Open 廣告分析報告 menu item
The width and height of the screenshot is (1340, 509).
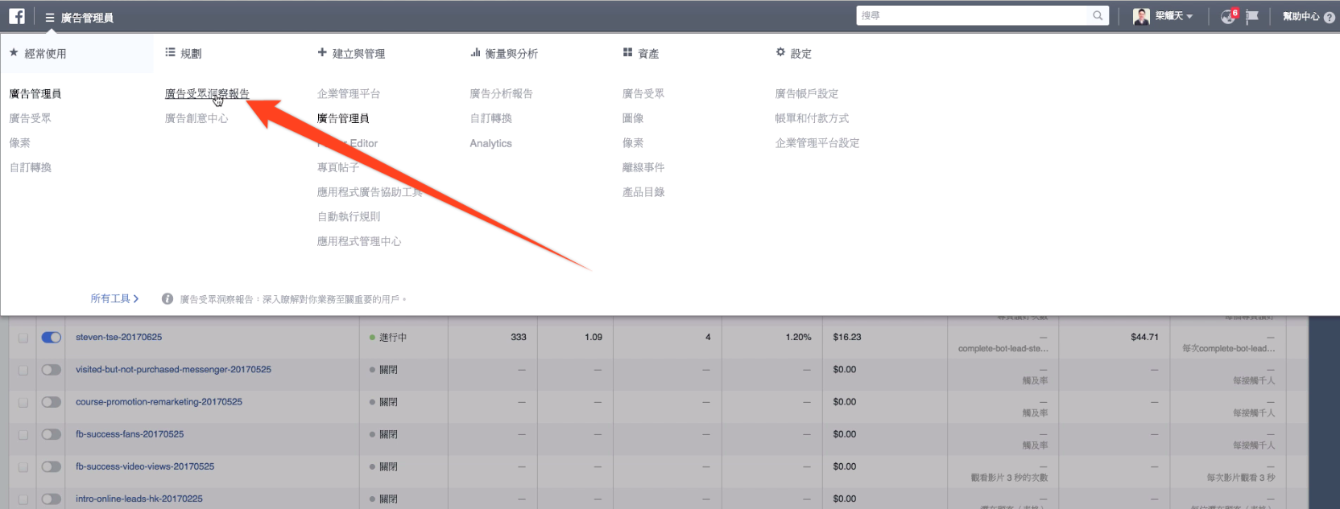[x=502, y=94]
